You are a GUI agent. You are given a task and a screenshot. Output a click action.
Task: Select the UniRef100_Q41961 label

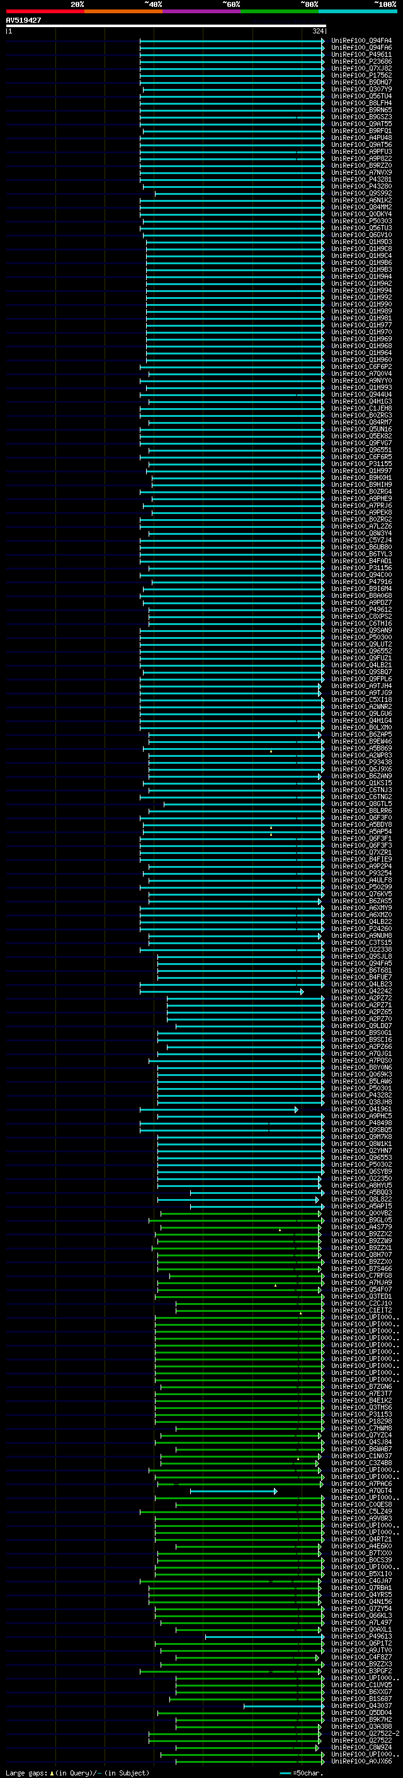pos(361,1109)
